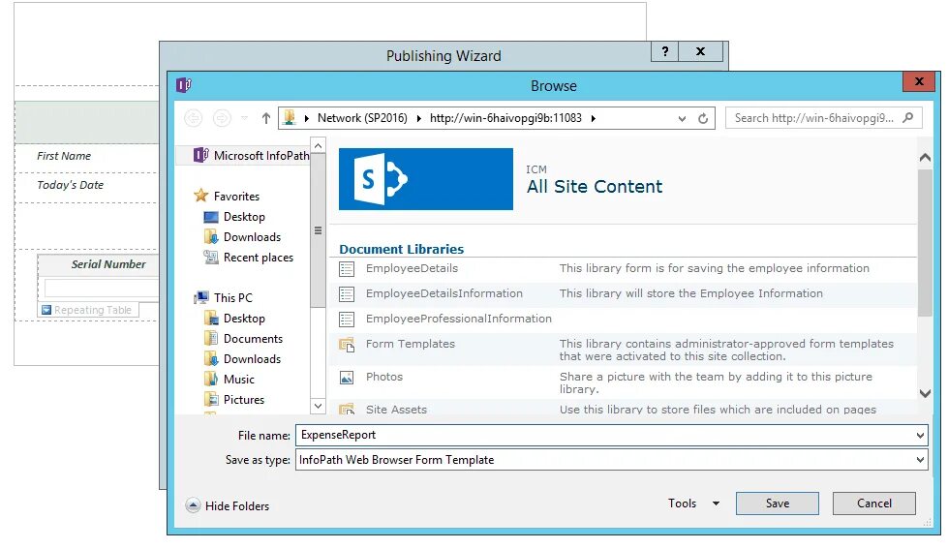The image size is (948, 549).
Task: Expand the arrow after the site URL
Action: click(593, 118)
